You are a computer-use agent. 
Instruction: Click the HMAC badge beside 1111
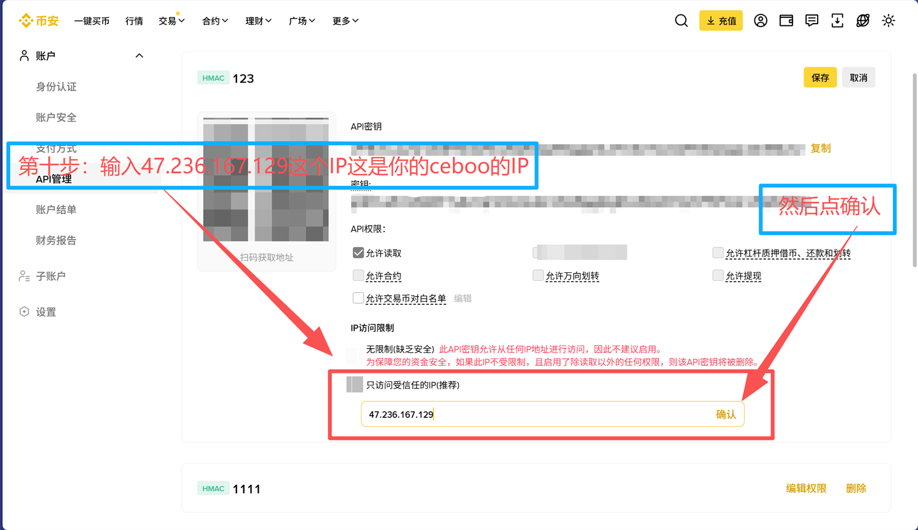(213, 489)
